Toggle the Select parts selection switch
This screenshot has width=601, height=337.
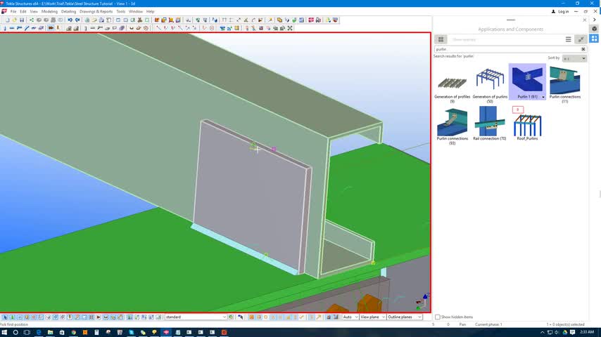20,317
